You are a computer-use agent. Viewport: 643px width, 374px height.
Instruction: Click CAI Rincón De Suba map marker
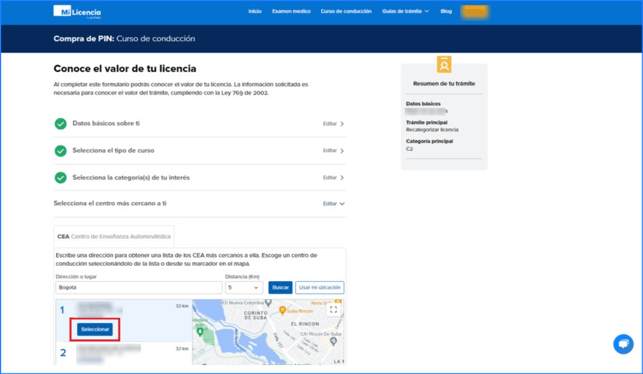click(x=334, y=341)
